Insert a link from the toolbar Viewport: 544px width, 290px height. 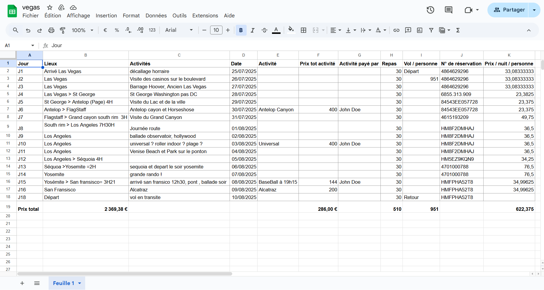[396, 30]
